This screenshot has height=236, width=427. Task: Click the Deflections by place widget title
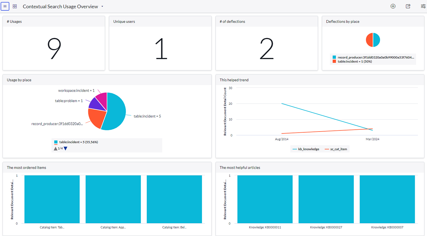point(343,22)
